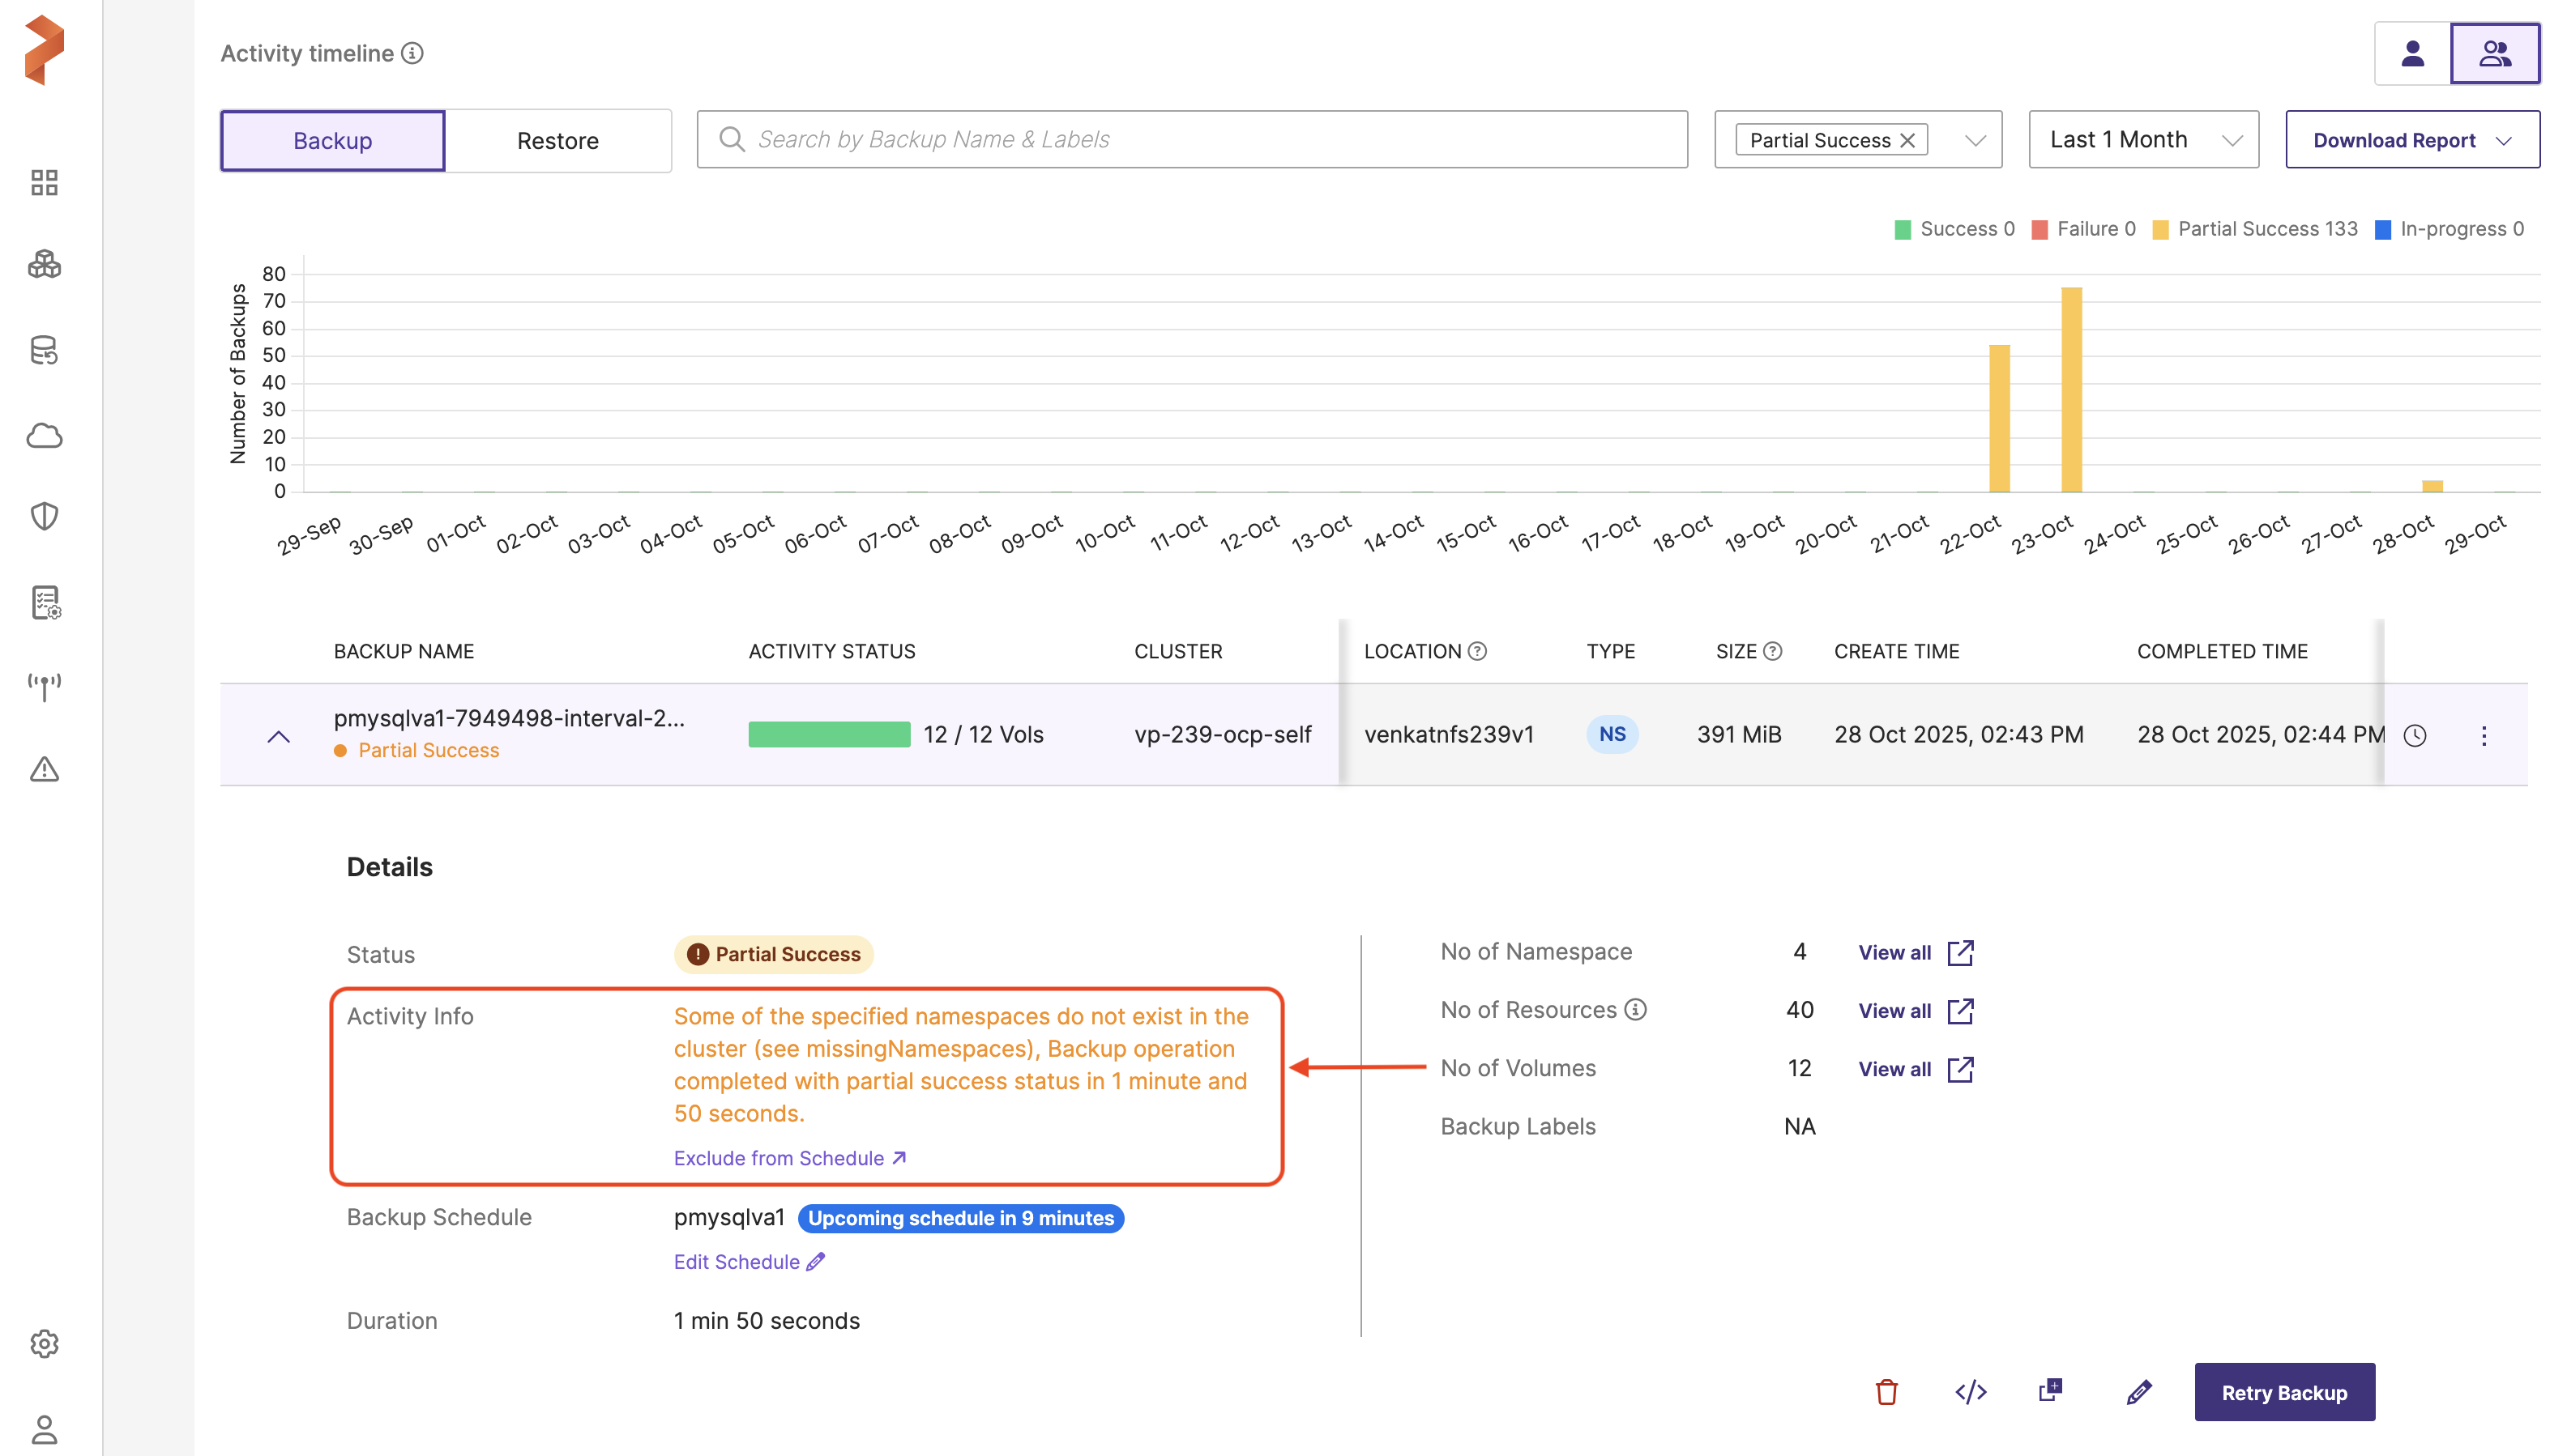Click the duplicate backup icon
This screenshot has height=1456, width=2567.
click(x=2050, y=1391)
